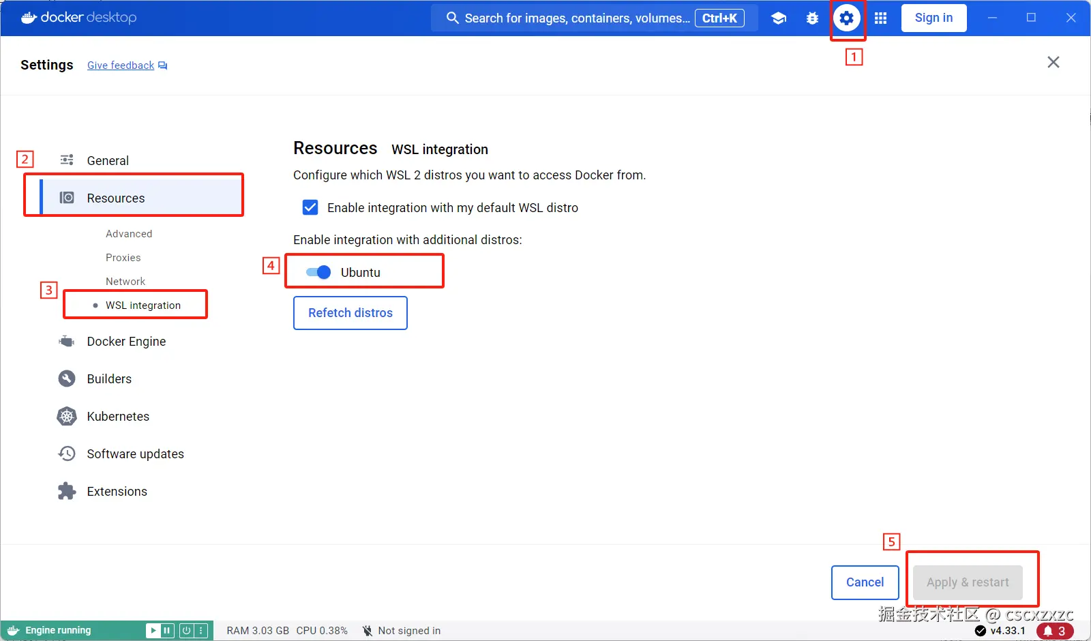Open the Advanced resources sub-section
Screen dimensions: 1091x641
click(x=129, y=234)
